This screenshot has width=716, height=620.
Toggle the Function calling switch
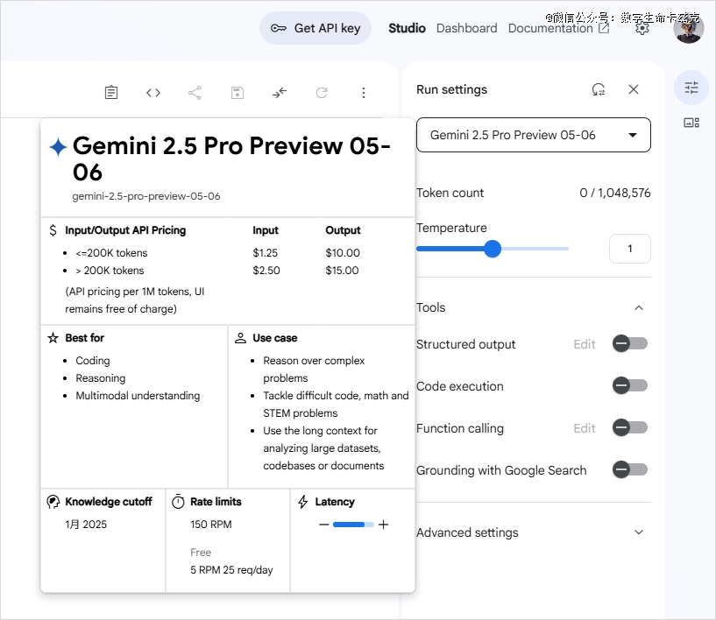coord(630,427)
